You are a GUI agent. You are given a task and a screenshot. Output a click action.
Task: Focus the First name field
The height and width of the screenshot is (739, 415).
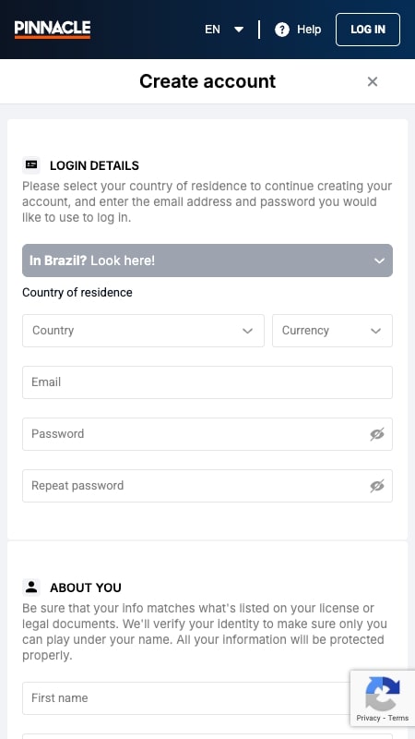click(x=207, y=698)
